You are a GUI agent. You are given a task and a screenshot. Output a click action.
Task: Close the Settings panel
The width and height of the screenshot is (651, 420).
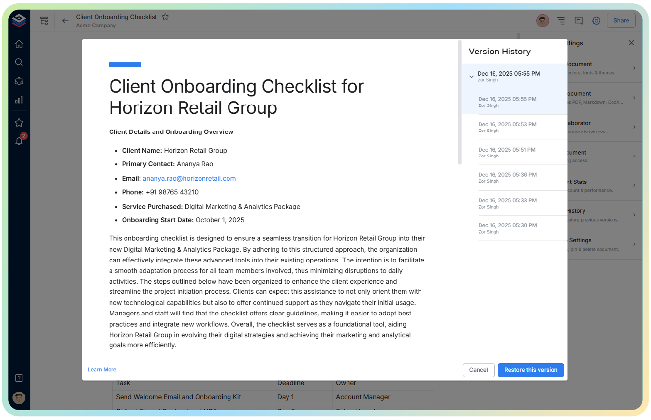(631, 43)
